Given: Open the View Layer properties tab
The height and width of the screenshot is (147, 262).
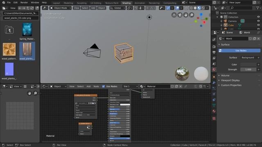Looking at the screenshot, I should pyautogui.click(x=214, y=58).
